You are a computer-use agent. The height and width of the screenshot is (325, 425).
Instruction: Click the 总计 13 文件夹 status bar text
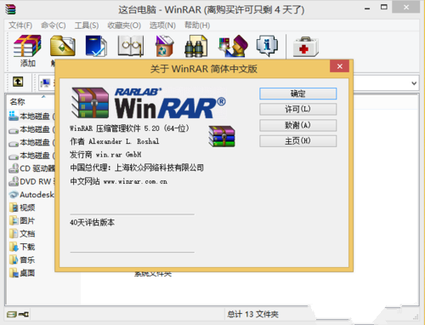pos(252,314)
